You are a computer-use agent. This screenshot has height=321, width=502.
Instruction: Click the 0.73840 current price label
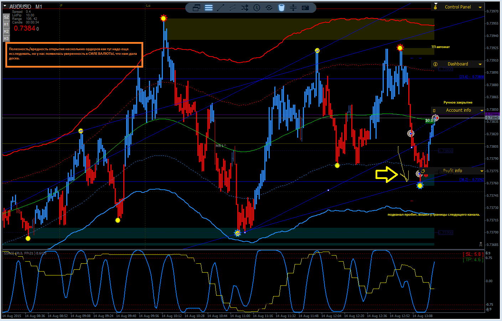[x=493, y=118]
